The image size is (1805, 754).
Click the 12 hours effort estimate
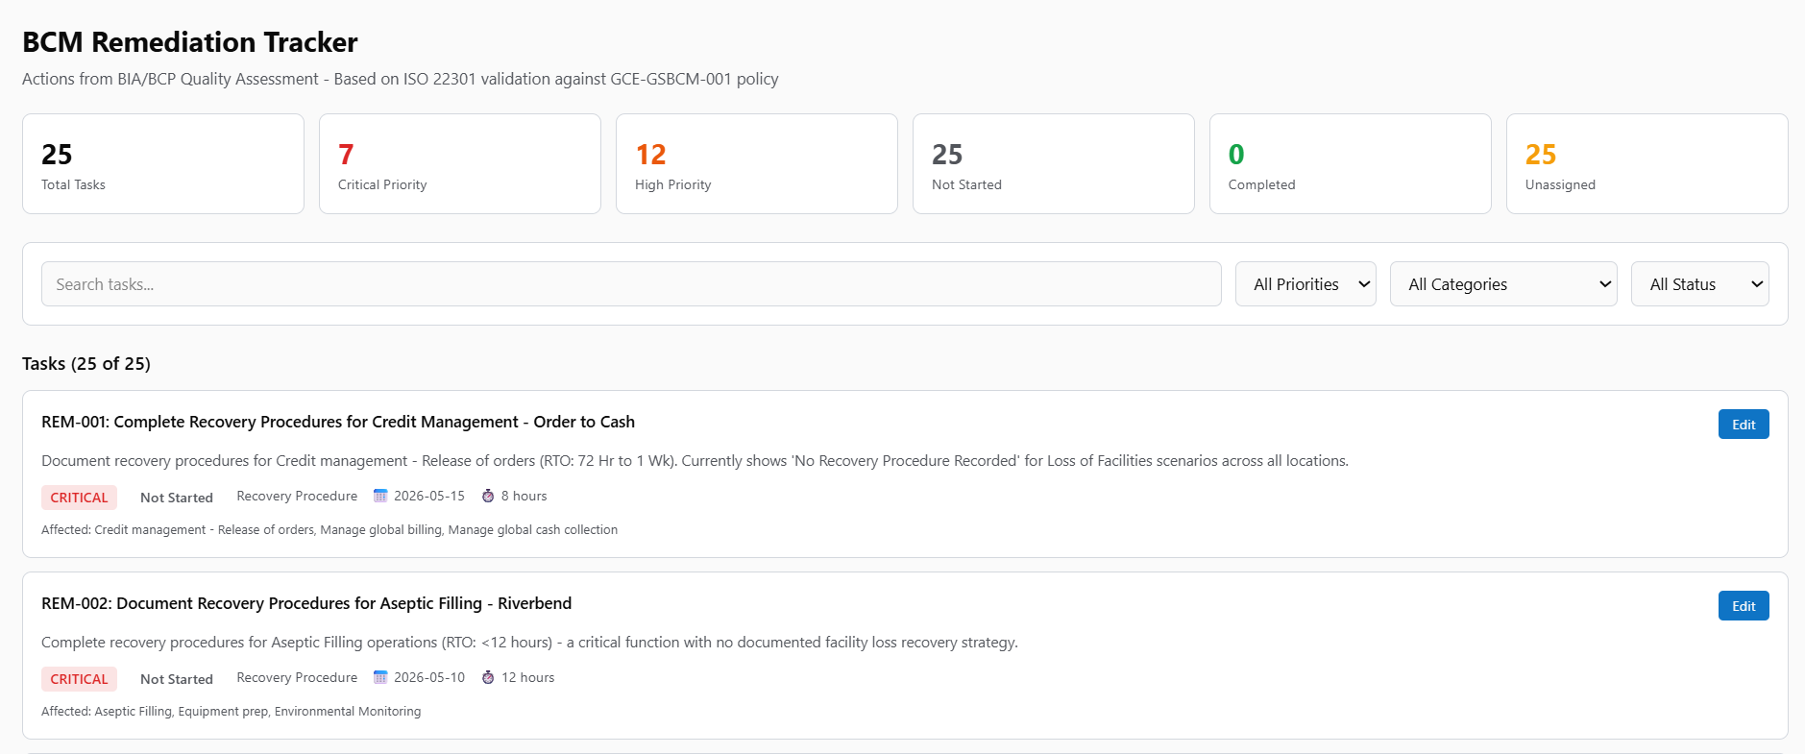click(528, 677)
